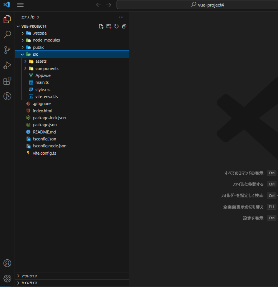Viewport: 278px width, 287px height.
Task: Expand the .vscode folder chevron
Action: click(23, 33)
